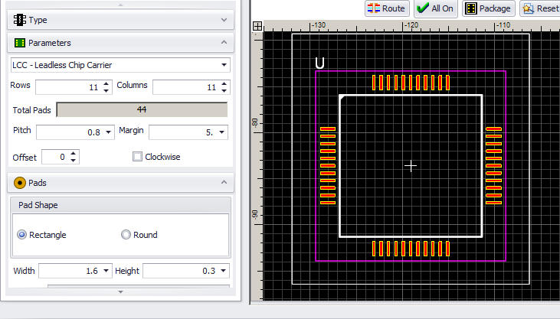Decrease Rows value with down arrow
The width and height of the screenshot is (560, 319).
pyautogui.click(x=106, y=90)
